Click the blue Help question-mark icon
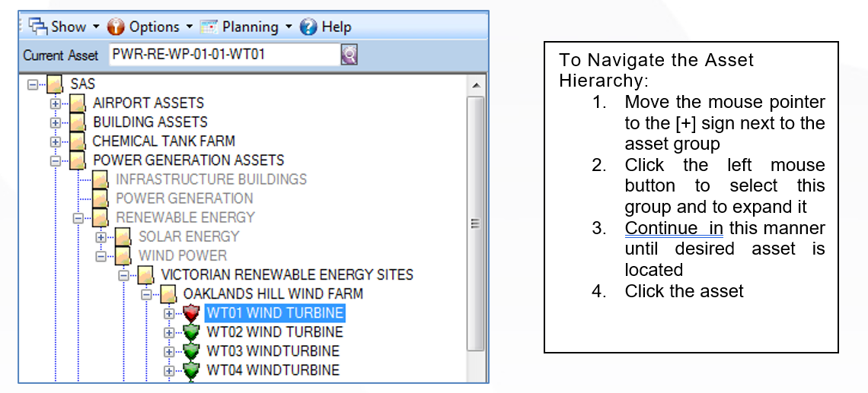868x393 pixels. pyautogui.click(x=308, y=27)
